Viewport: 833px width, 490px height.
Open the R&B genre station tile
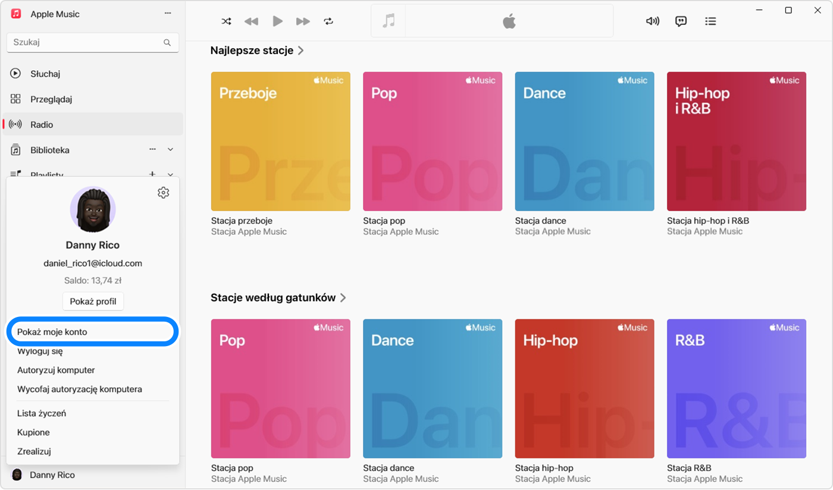pos(737,389)
